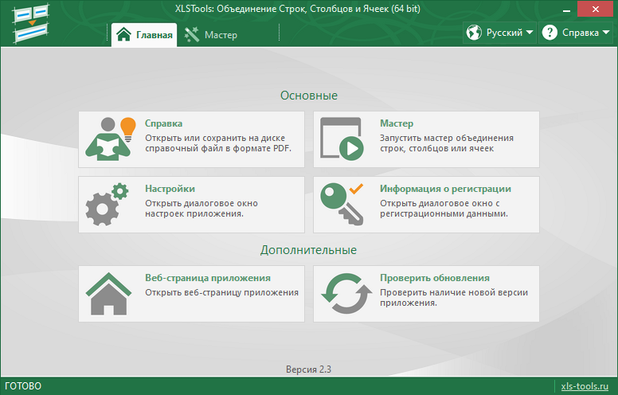The image size is (618, 395).
Task: Click the XLSTools merge logo icon
Action: coord(31,23)
